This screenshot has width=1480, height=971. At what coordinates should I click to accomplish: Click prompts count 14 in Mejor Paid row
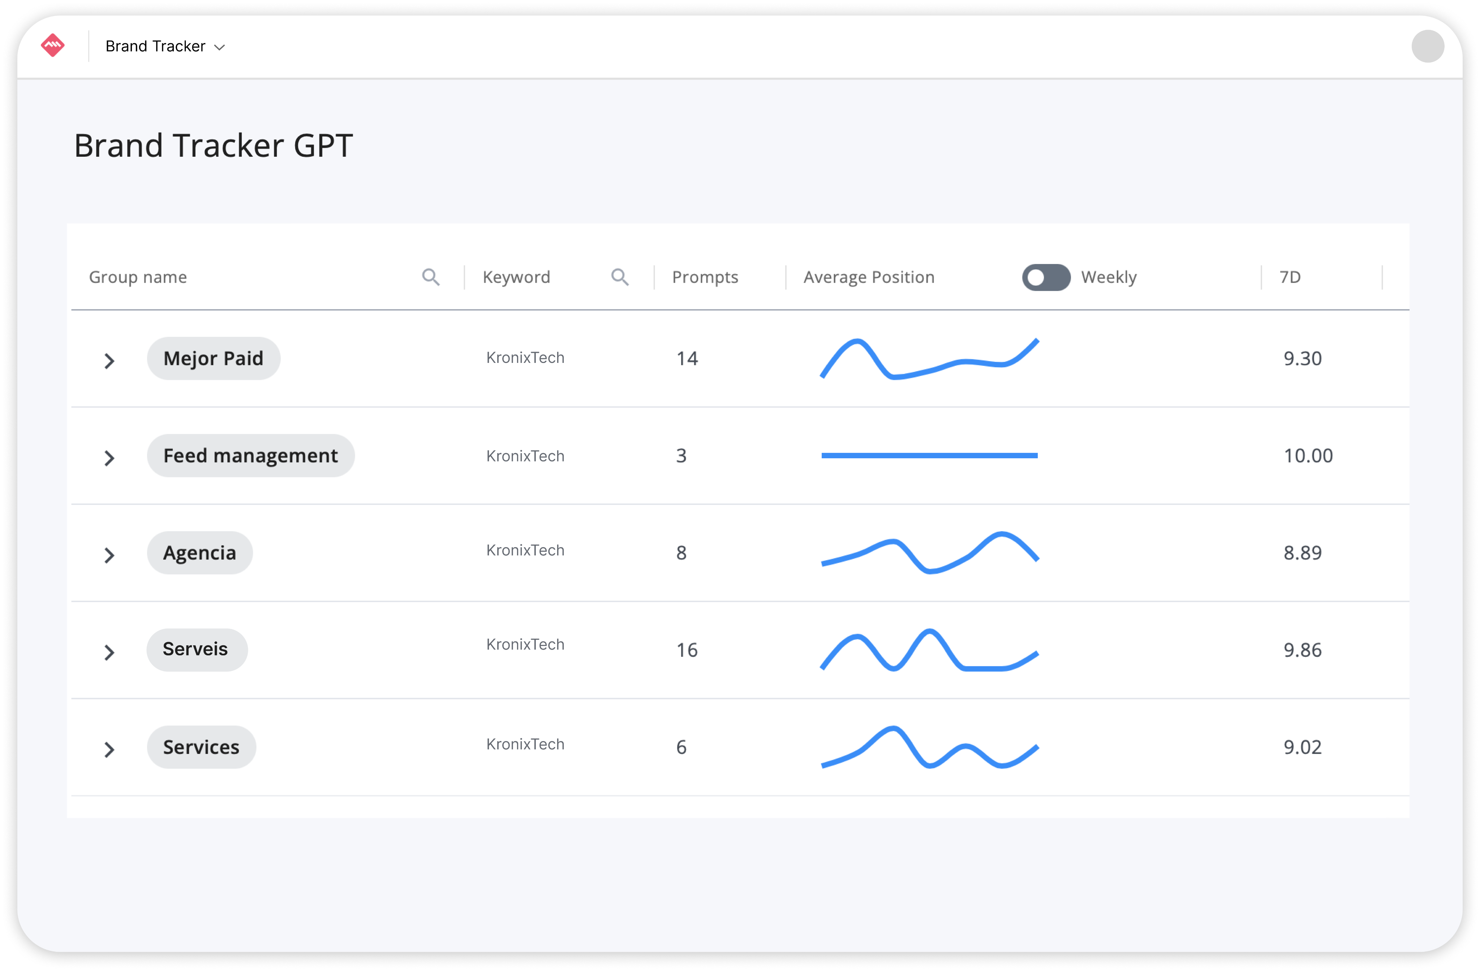687,359
